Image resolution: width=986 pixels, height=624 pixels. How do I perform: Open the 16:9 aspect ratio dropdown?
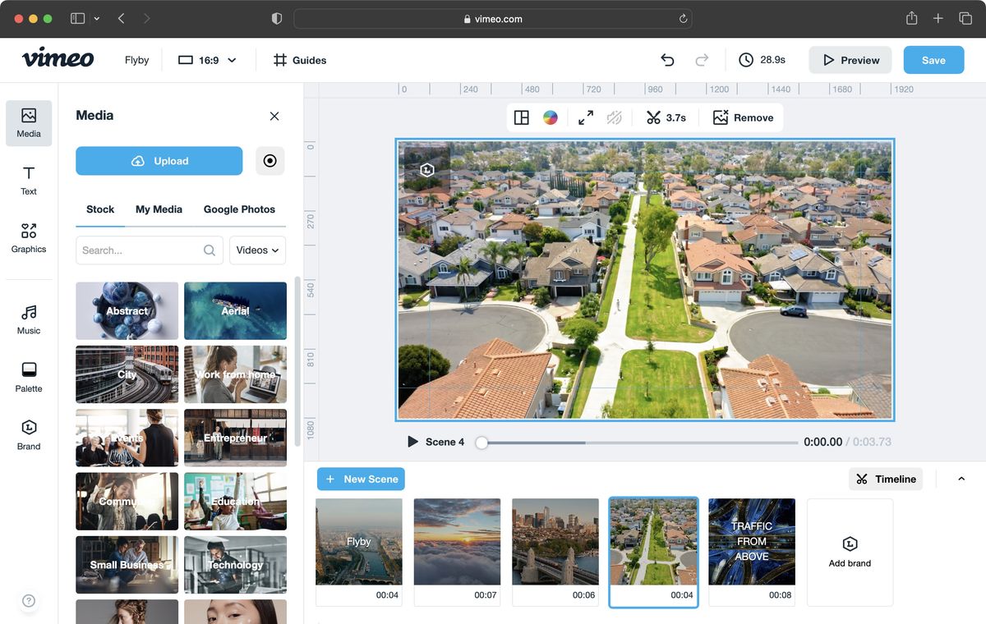point(207,60)
